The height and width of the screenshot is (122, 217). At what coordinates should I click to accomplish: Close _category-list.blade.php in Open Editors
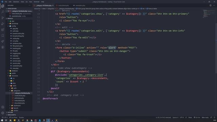8,11
